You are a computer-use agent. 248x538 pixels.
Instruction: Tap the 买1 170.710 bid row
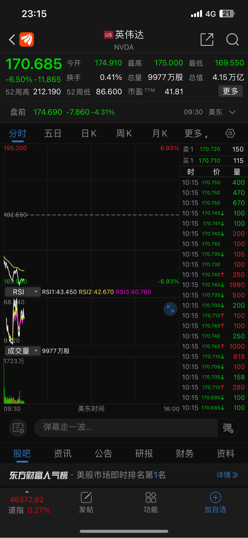tap(213, 160)
